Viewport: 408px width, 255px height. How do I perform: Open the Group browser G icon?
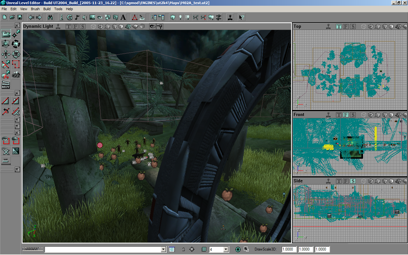point(69,17)
